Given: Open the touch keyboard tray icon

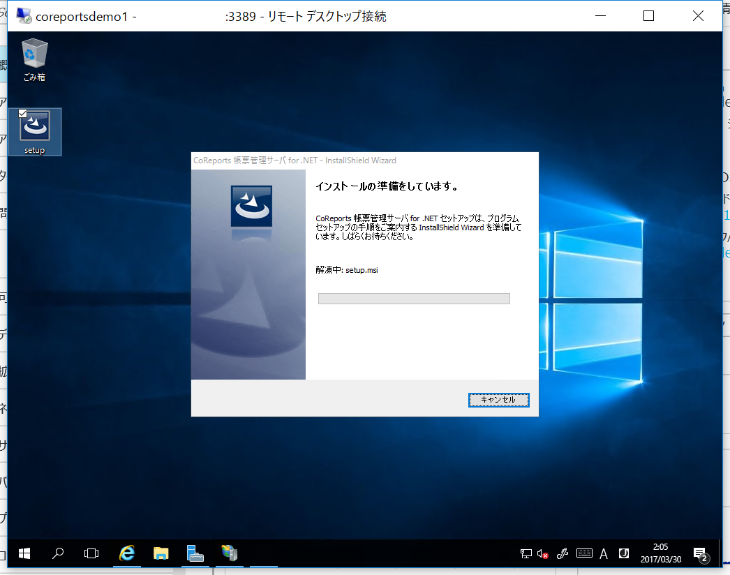Looking at the screenshot, I should 584,553.
